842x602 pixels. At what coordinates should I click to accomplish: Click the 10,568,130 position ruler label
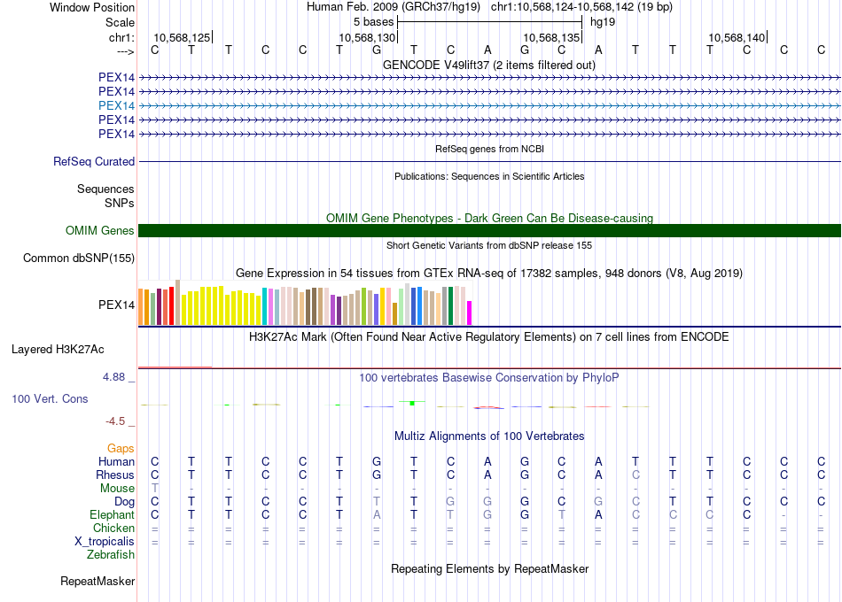(367, 38)
